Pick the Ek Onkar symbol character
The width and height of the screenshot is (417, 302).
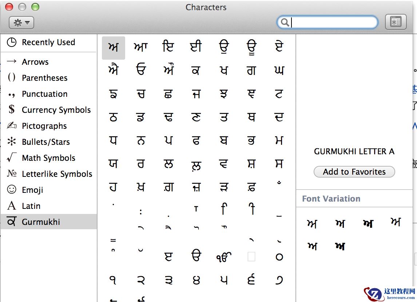click(223, 257)
